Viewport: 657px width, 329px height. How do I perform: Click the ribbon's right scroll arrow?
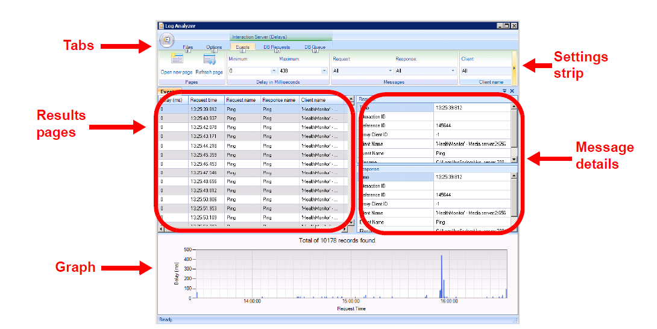pyautogui.click(x=514, y=68)
